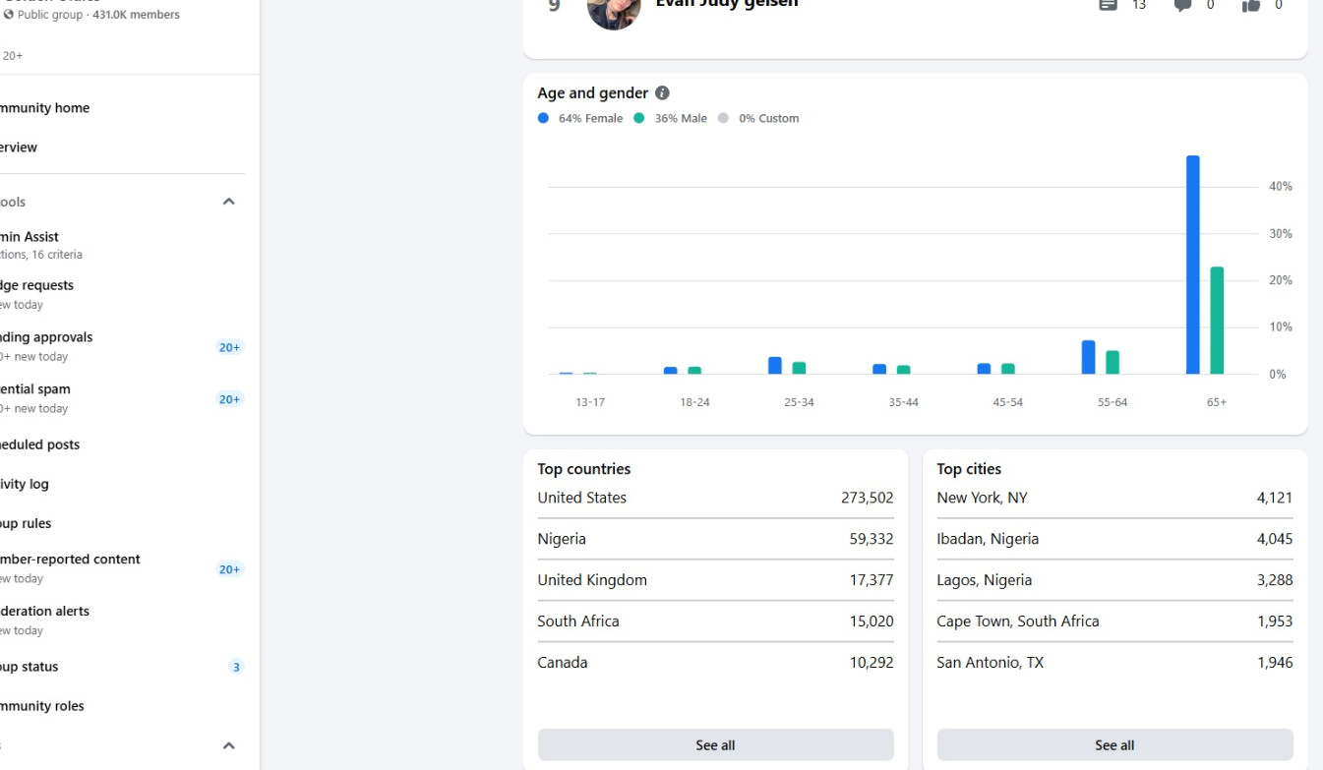The image size is (1323, 770).
Task: Click the comments bubble icon in contributor row
Action: tap(1182, 5)
